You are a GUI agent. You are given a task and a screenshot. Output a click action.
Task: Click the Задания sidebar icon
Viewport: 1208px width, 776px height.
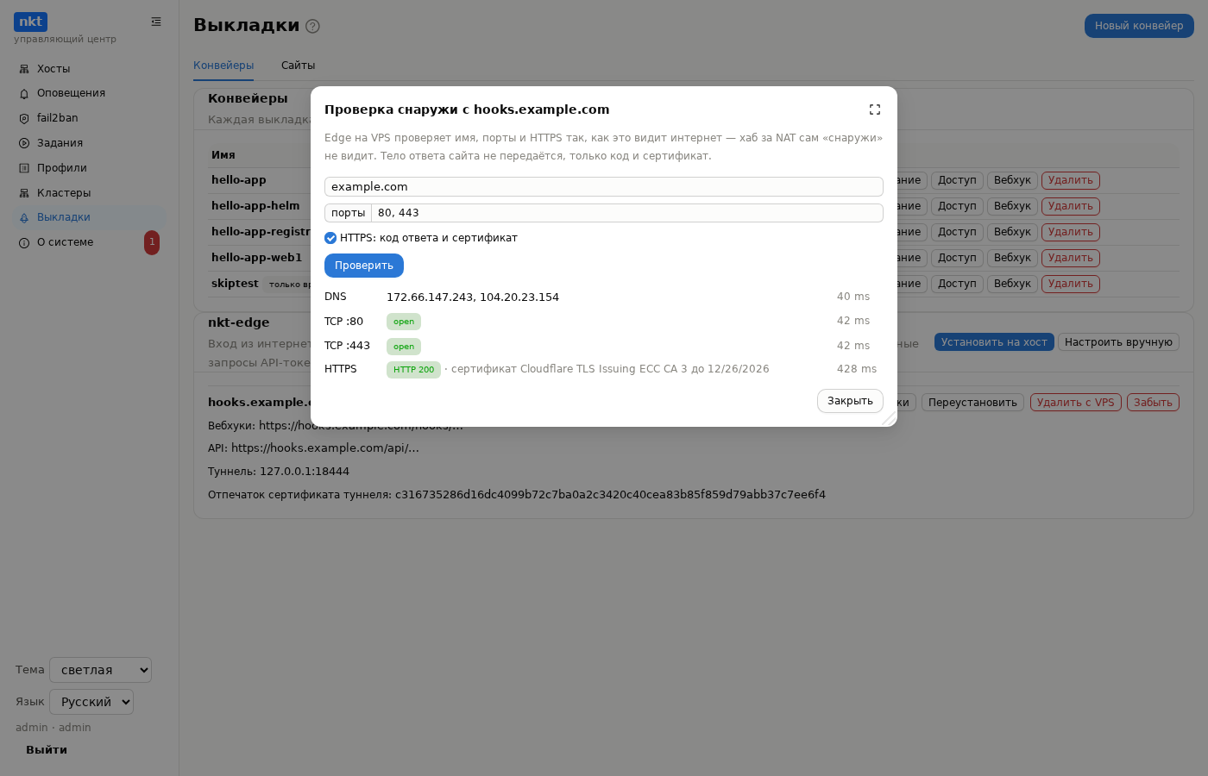coord(24,143)
